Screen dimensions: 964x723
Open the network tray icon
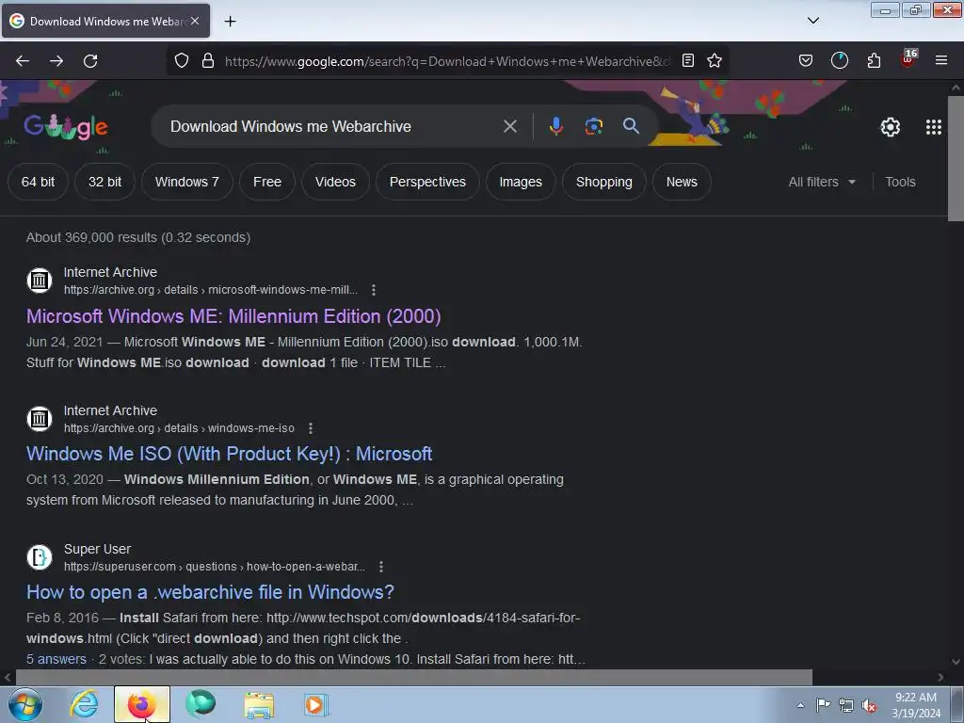coord(846,705)
